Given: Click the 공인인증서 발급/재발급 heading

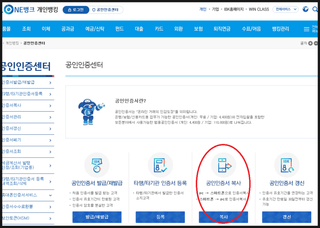Looking at the screenshot, I should pyautogui.click(x=97, y=183).
